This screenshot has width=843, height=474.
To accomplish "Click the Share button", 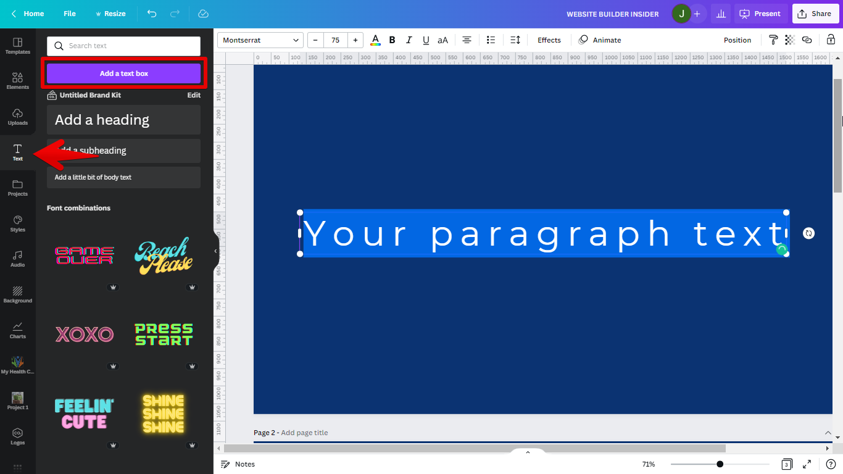I will coord(815,14).
